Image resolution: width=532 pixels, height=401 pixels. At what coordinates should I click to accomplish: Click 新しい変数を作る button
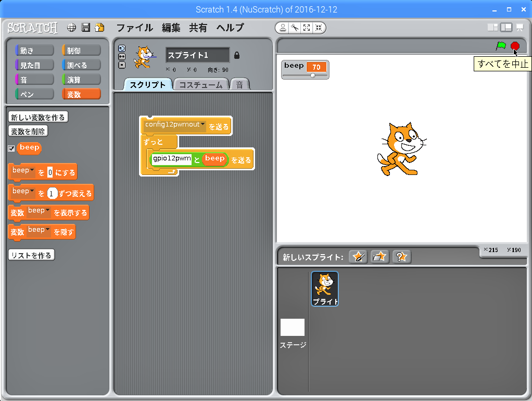(x=38, y=117)
